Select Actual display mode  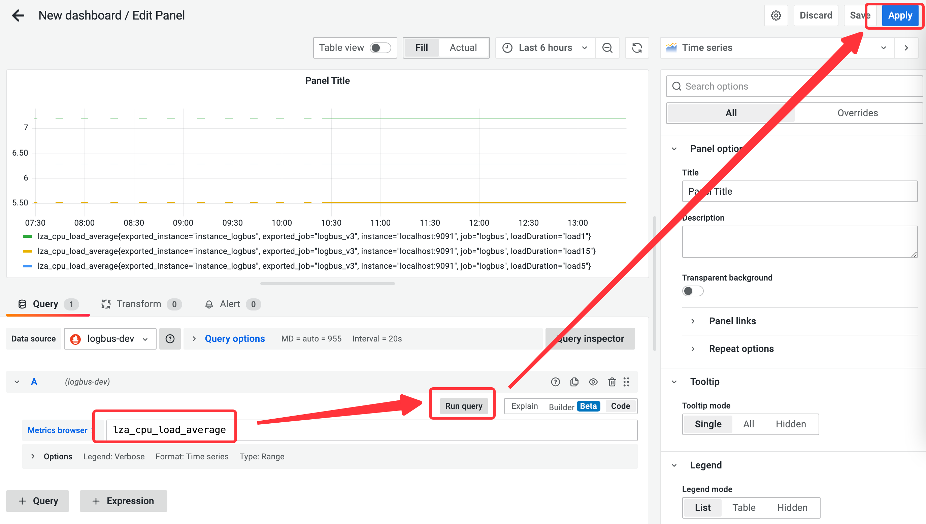point(463,48)
